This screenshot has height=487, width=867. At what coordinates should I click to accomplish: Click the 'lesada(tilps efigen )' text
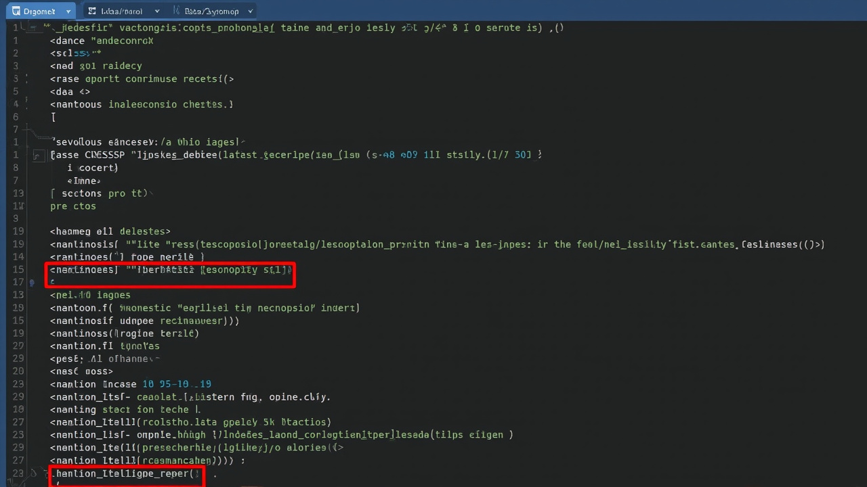point(454,435)
